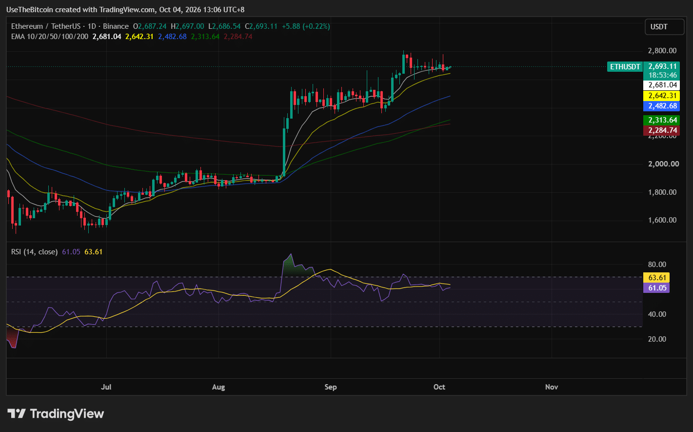Viewport: 693px width, 432px height.
Task: Click the 40.00 RSI axis tick
Action: click(x=656, y=314)
